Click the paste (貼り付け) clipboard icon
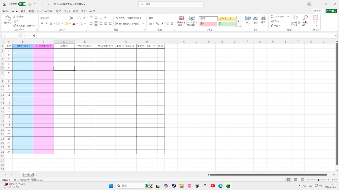The width and height of the screenshot is (339, 190). click(x=8, y=19)
